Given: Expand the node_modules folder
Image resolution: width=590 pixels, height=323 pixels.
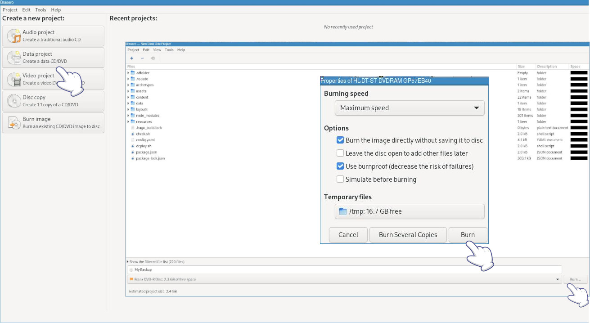Looking at the screenshot, I should tap(128, 116).
